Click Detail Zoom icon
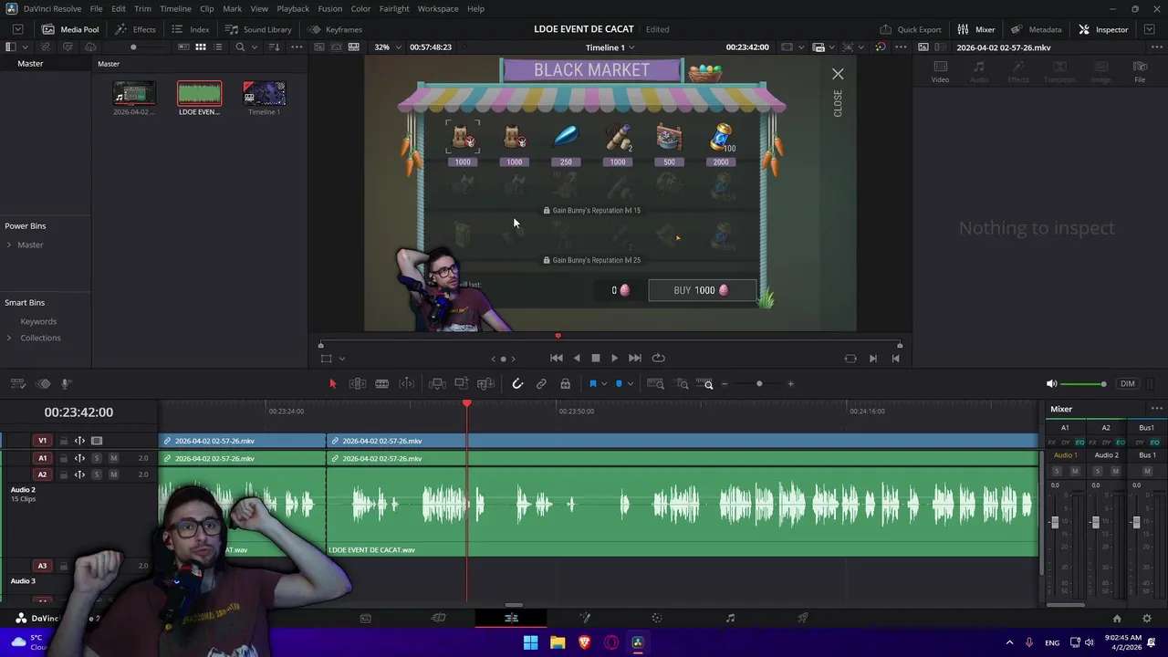1168x657 pixels. [682, 384]
